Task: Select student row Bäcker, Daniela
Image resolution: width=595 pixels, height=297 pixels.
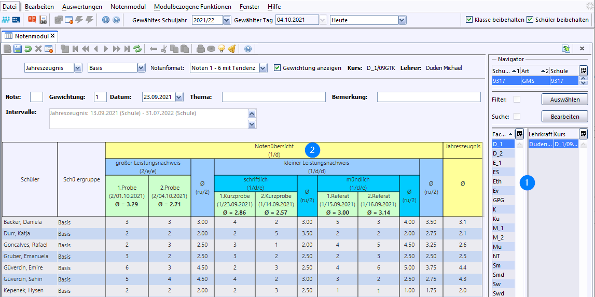Action: tap(242, 222)
